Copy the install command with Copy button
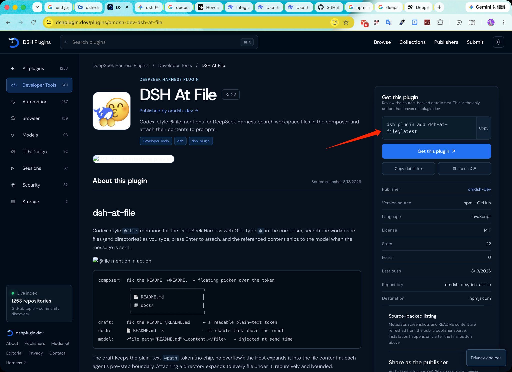The height and width of the screenshot is (372, 512). [x=484, y=128]
